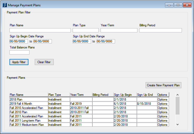The width and height of the screenshot is (194, 134).
Task: Click the Billing Period input box
Action: [x=160, y=30]
